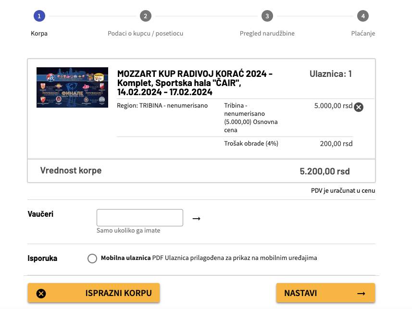The width and height of the screenshot is (412, 309).
Task: Select the Mobilna ulaznica delivery option
Action: coord(92,259)
